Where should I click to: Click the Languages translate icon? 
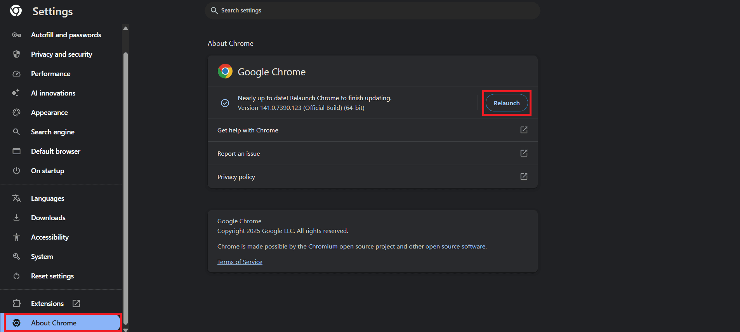pyautogui.click(x=16, y=198)
